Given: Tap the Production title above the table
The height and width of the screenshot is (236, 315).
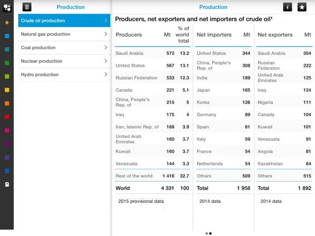Looking at the screenshot, I should pos(213,7).
